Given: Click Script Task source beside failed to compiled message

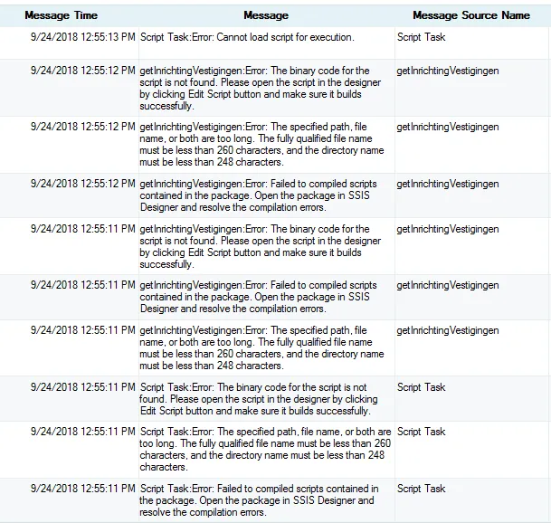Looking at the screenshot, I should click(421, 489).
